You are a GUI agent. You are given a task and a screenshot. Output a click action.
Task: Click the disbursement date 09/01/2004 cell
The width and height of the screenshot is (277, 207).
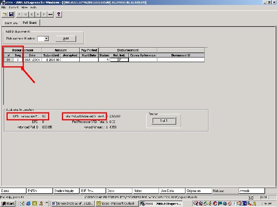click(32, 60)
